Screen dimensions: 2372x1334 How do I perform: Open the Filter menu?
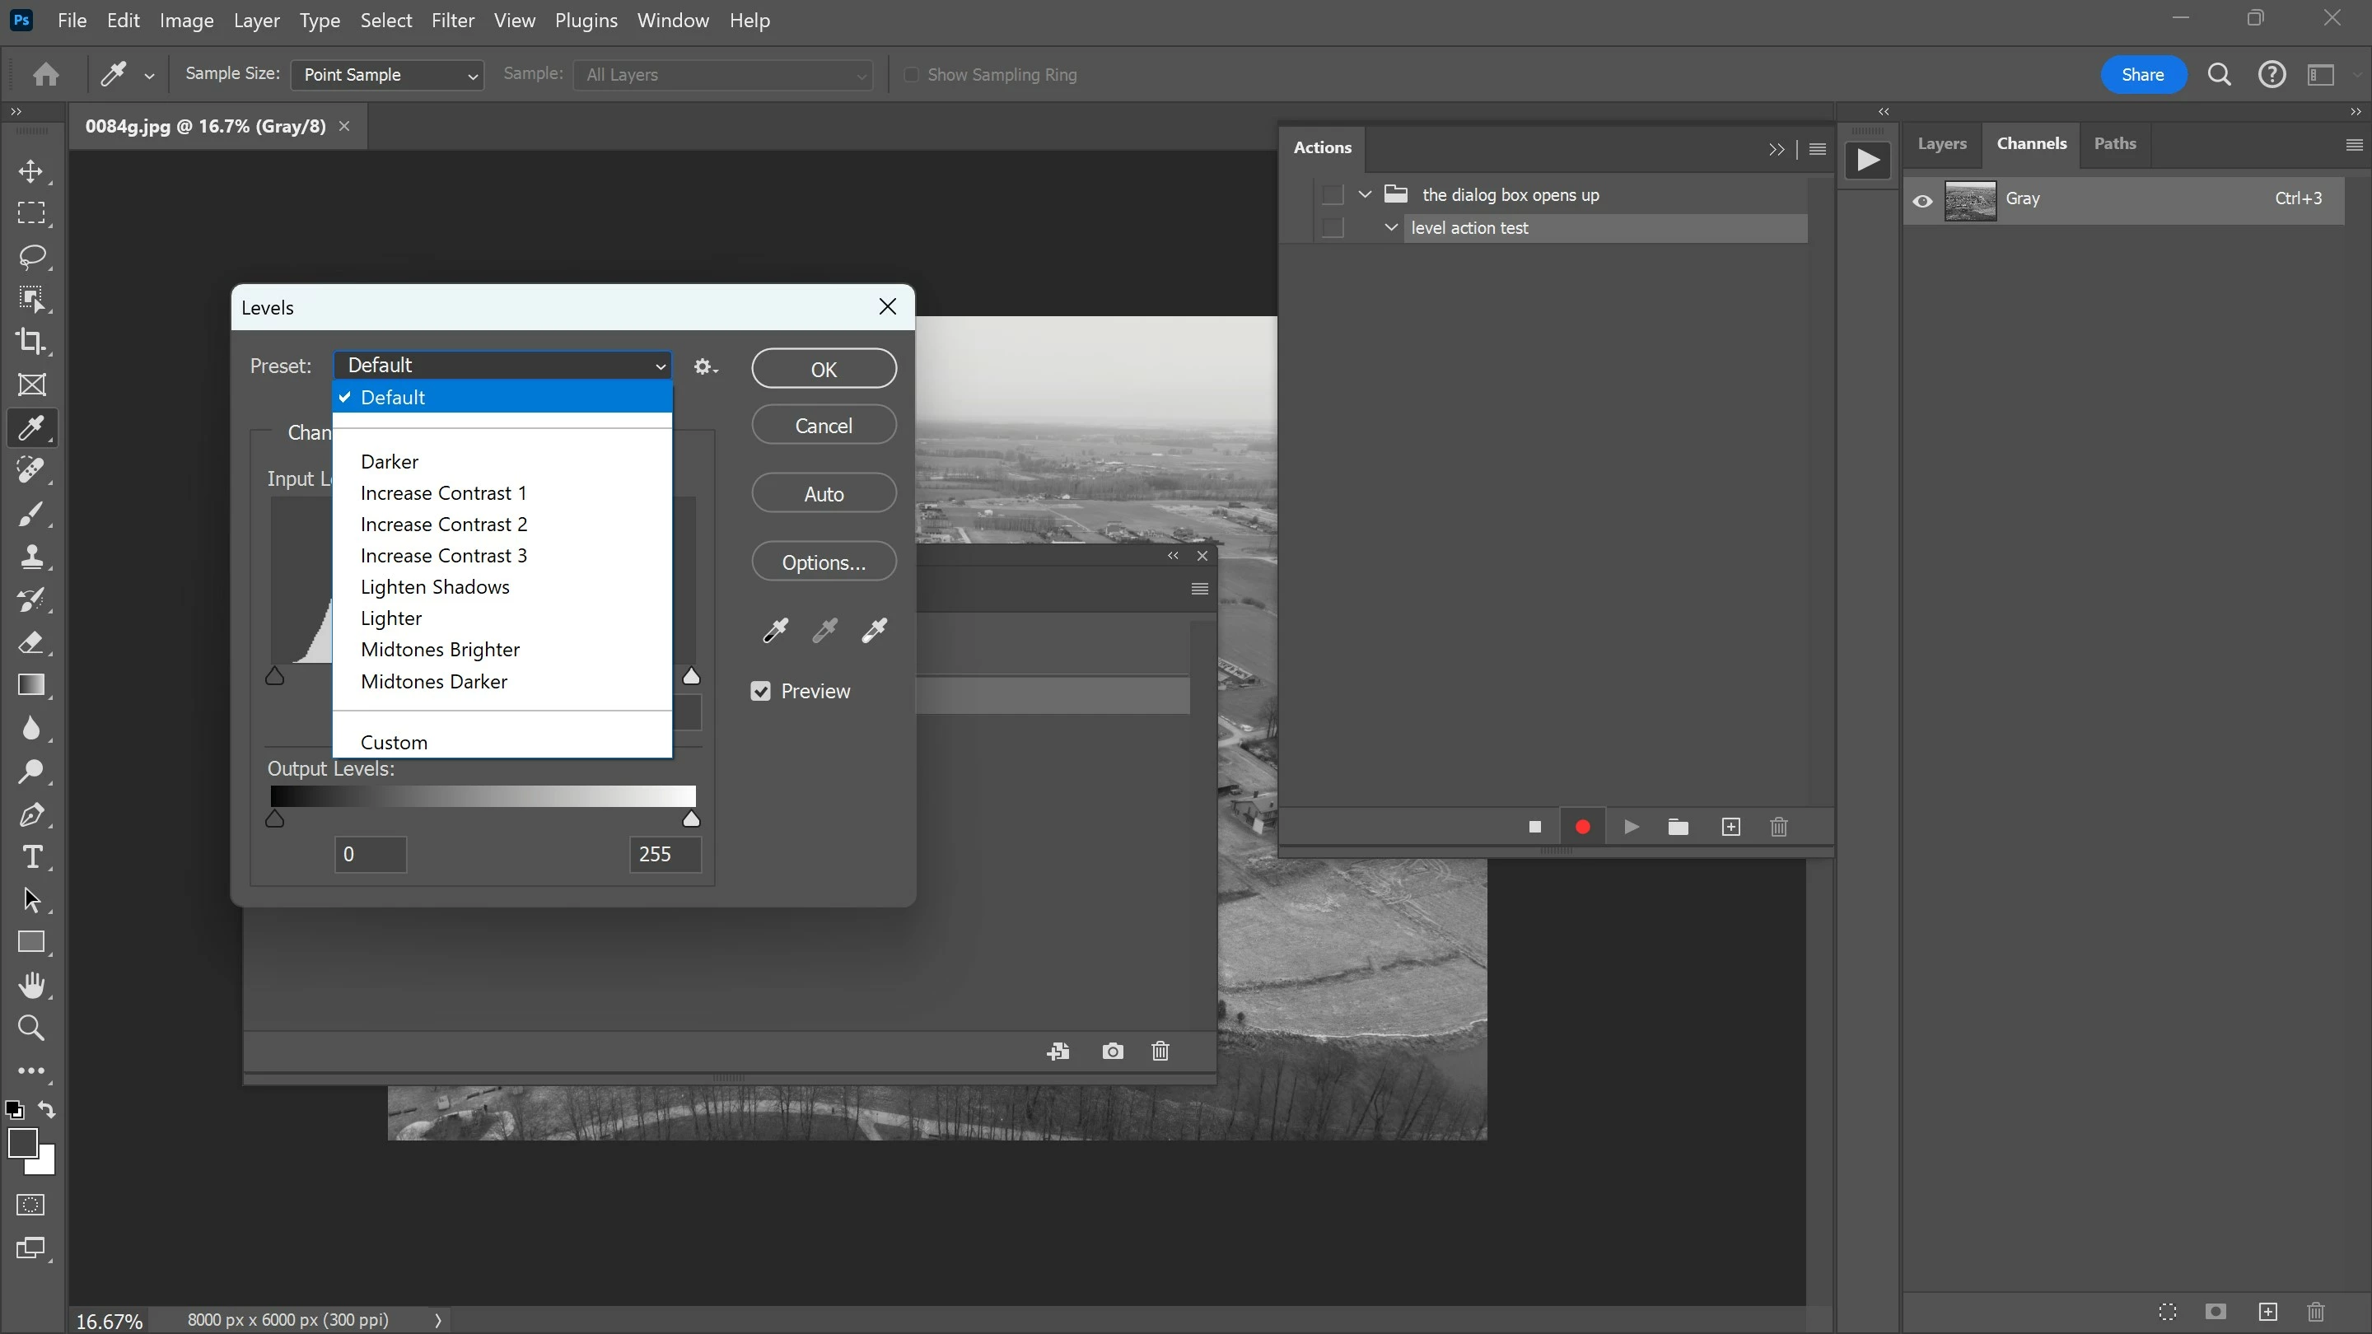[x=452, y=21]
